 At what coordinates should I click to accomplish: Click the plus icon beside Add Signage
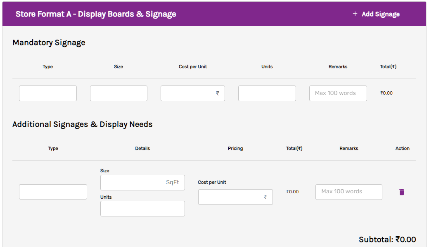(x=355, y=14)
